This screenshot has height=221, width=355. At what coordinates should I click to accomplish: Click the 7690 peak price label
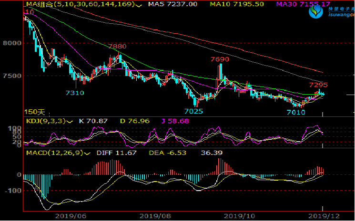(220, 60)
